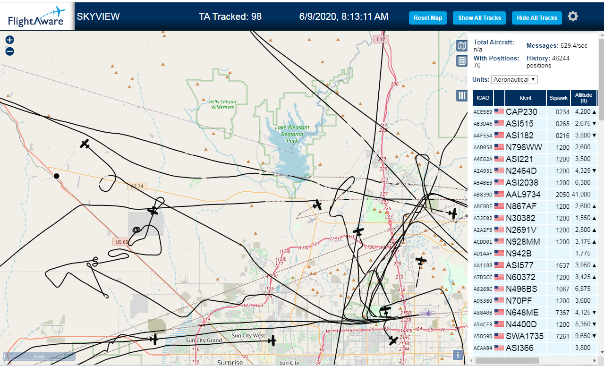Click the I 17 highway shield label
Viewport: 604px width, 366px height.
tap(381, 39)
